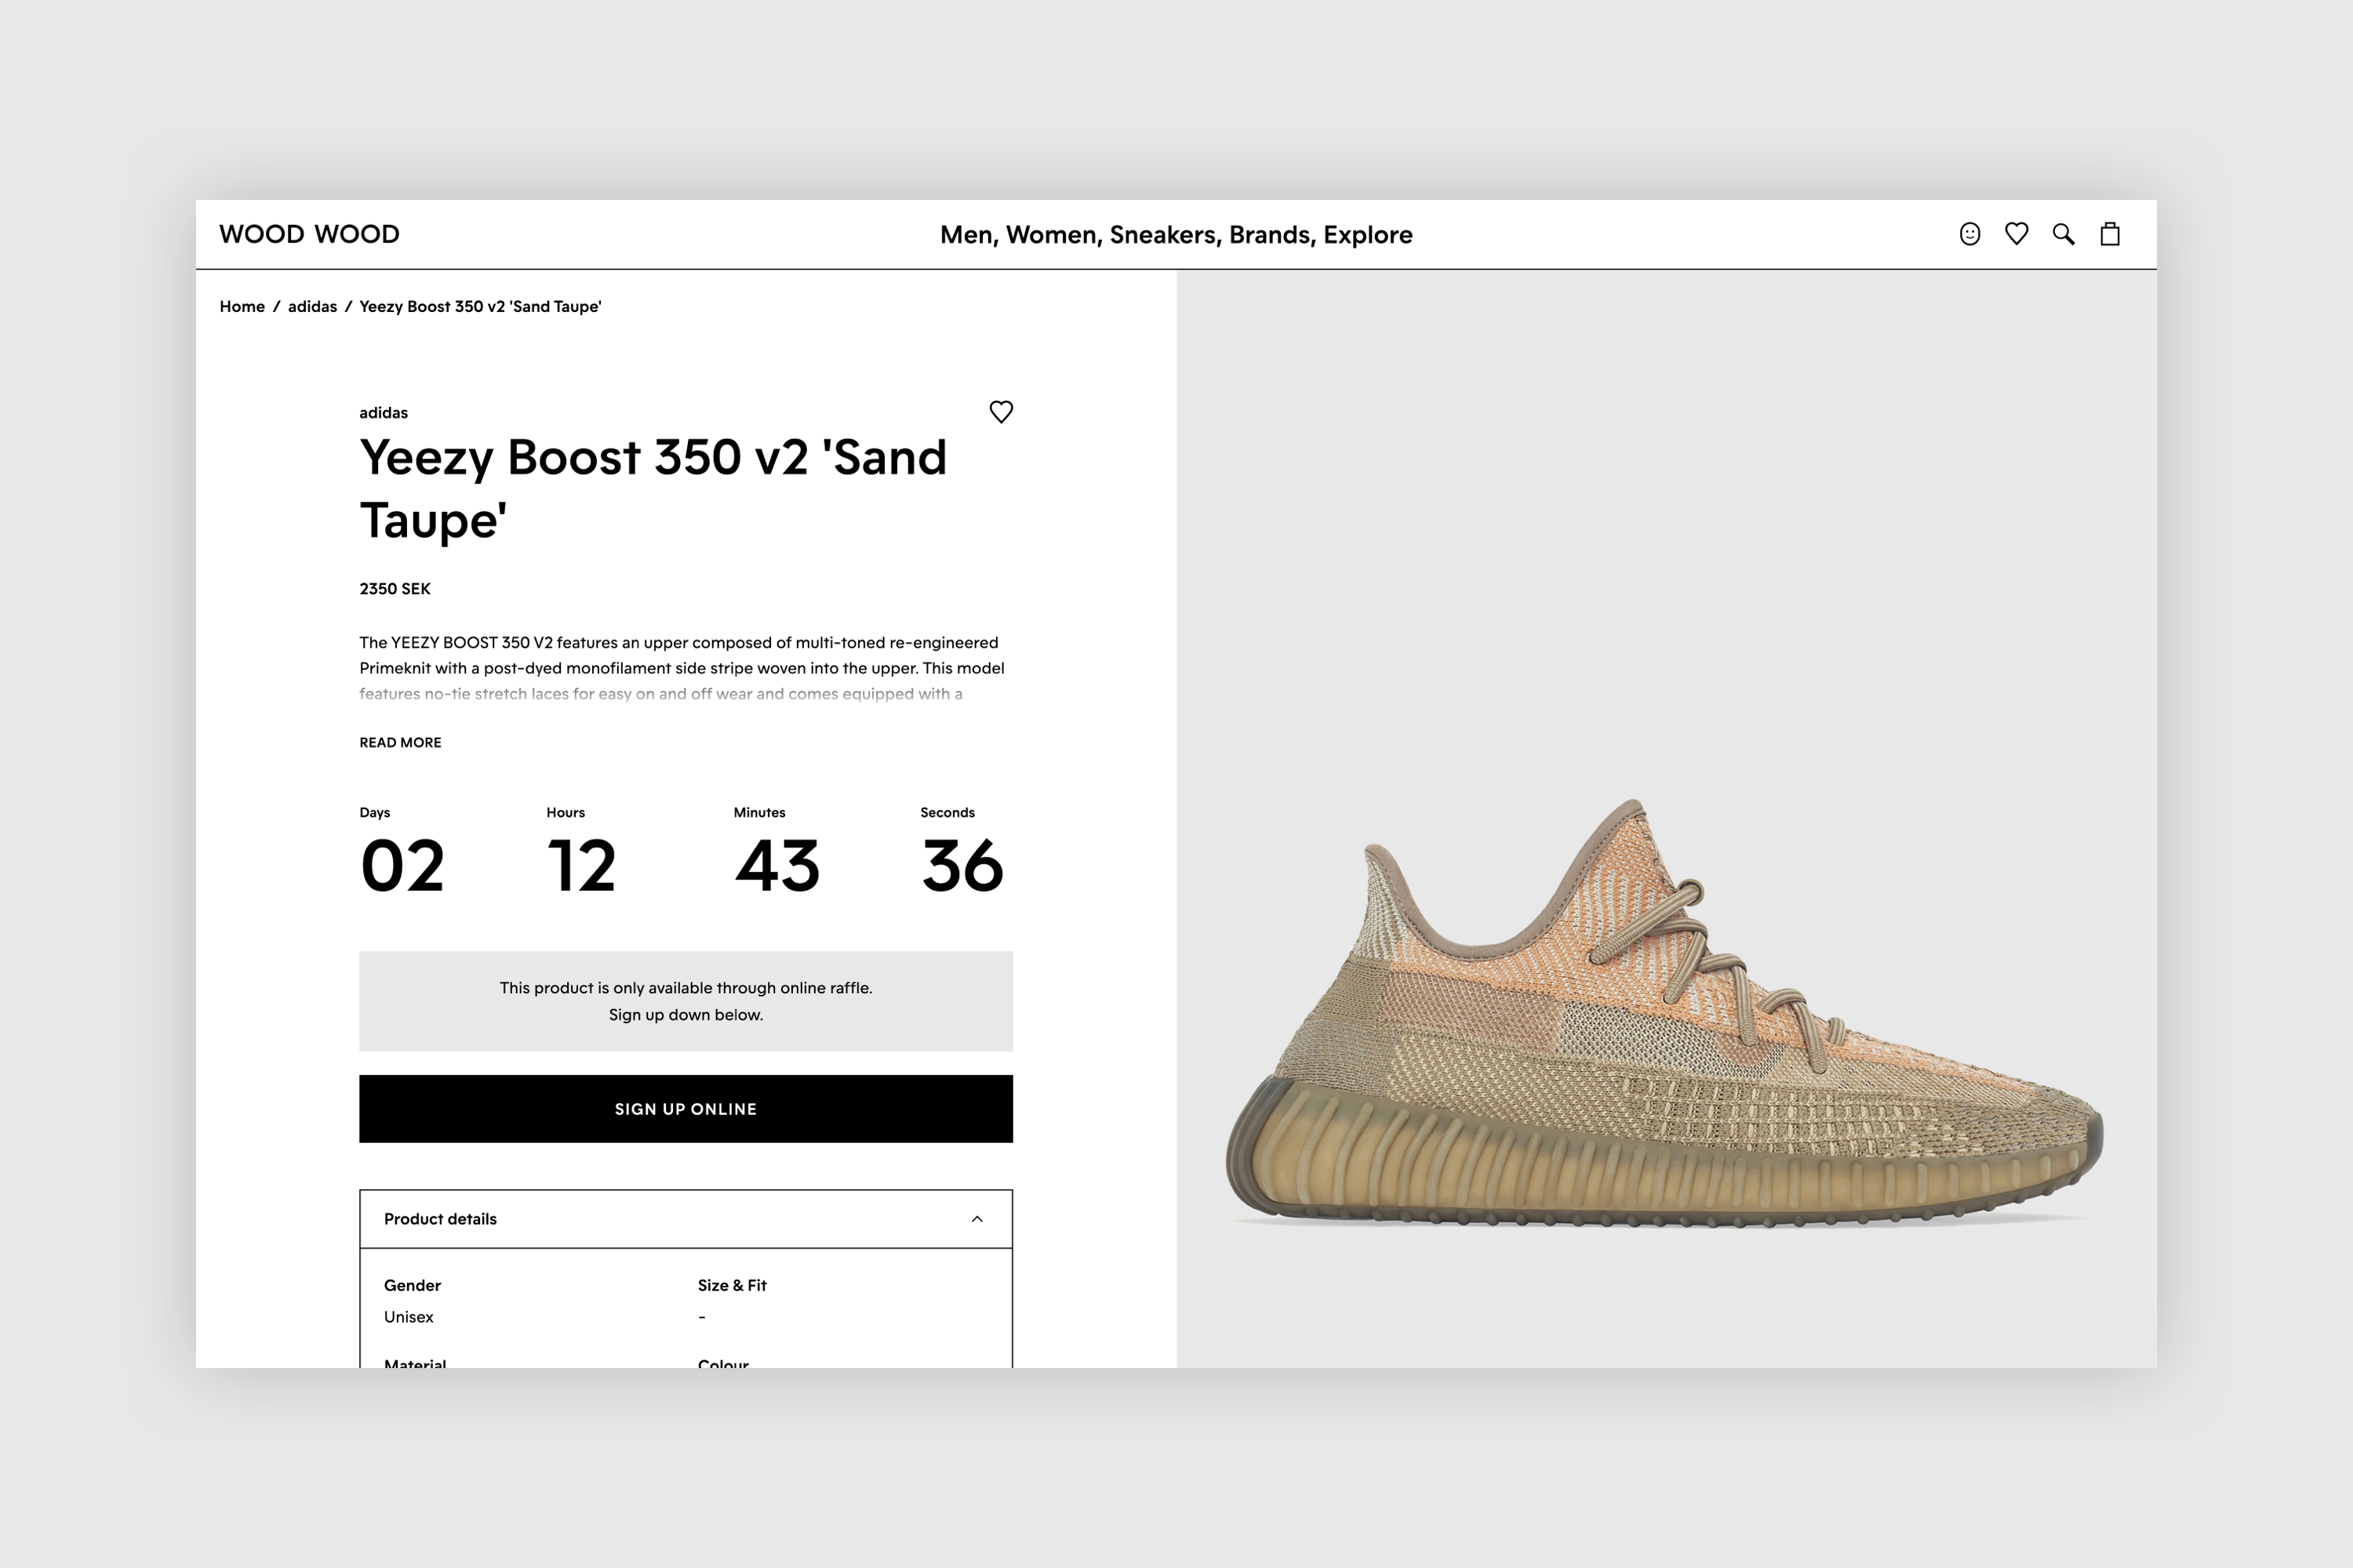Add product to wishlist via heart icon
Viewport: 2353px width, 1568px height.
(x=1001, y=412)
